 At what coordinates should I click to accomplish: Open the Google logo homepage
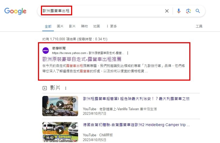click(x=15, y=11)
